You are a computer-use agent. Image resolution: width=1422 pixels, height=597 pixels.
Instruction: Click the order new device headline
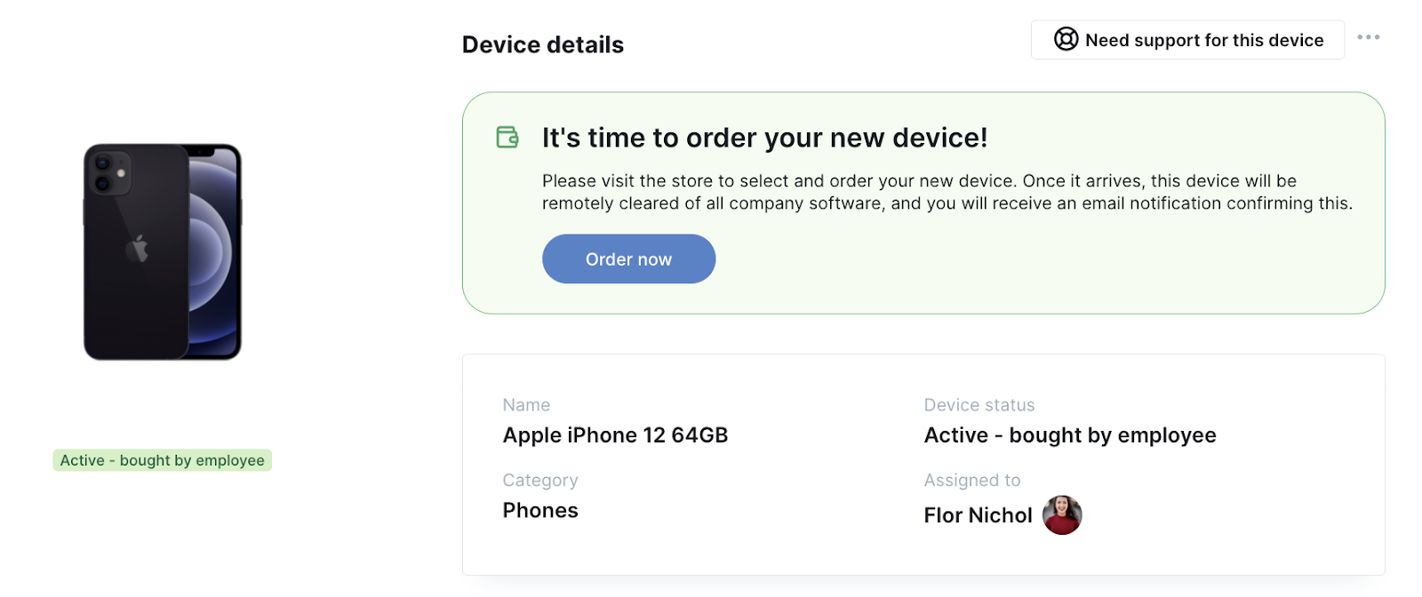click(765, 138)
